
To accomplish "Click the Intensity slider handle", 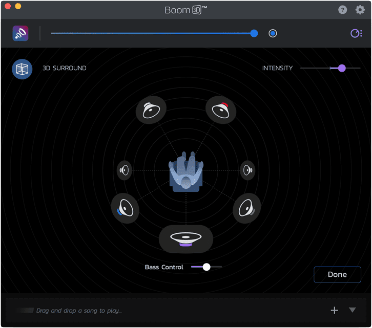I will [342, 68].
